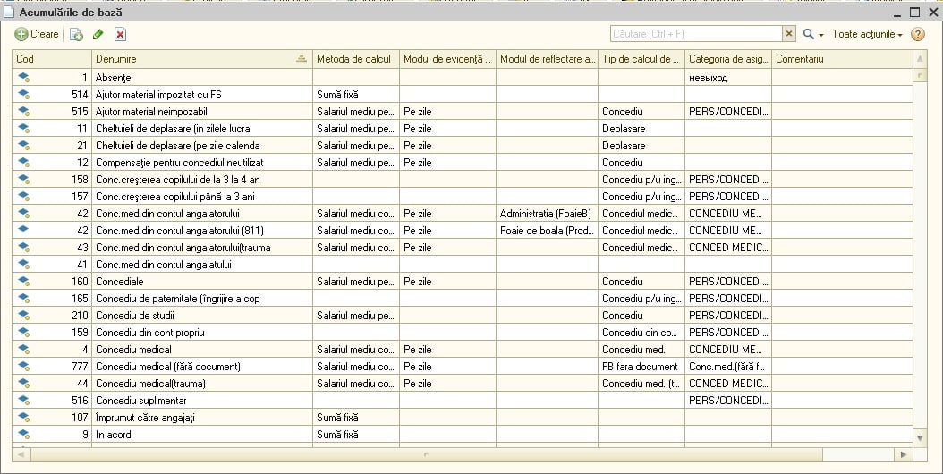Image resolution: width=943 pixels, height=474 pixels.
Task: Select Conc.med.din contul angajatorului (811)
Action: pyautogui.click(x=179, y=231)
